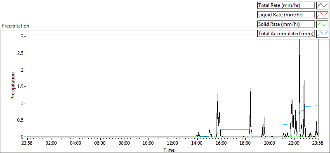The height and width of the screenshot is (153, 330).
Task: Select the Total Rate (mm/hr) legend label
Action: (286, 5)
